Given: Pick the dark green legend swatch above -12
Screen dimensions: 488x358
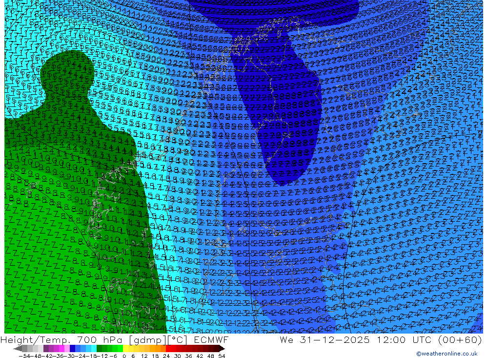Looking at the screenshot, I should 99,348.
